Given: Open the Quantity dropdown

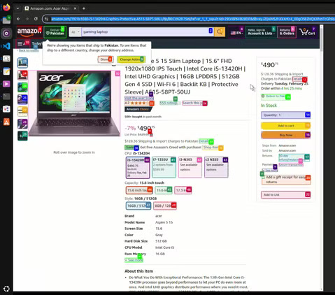Looking at the screenshot, I should tap(285, 115).
